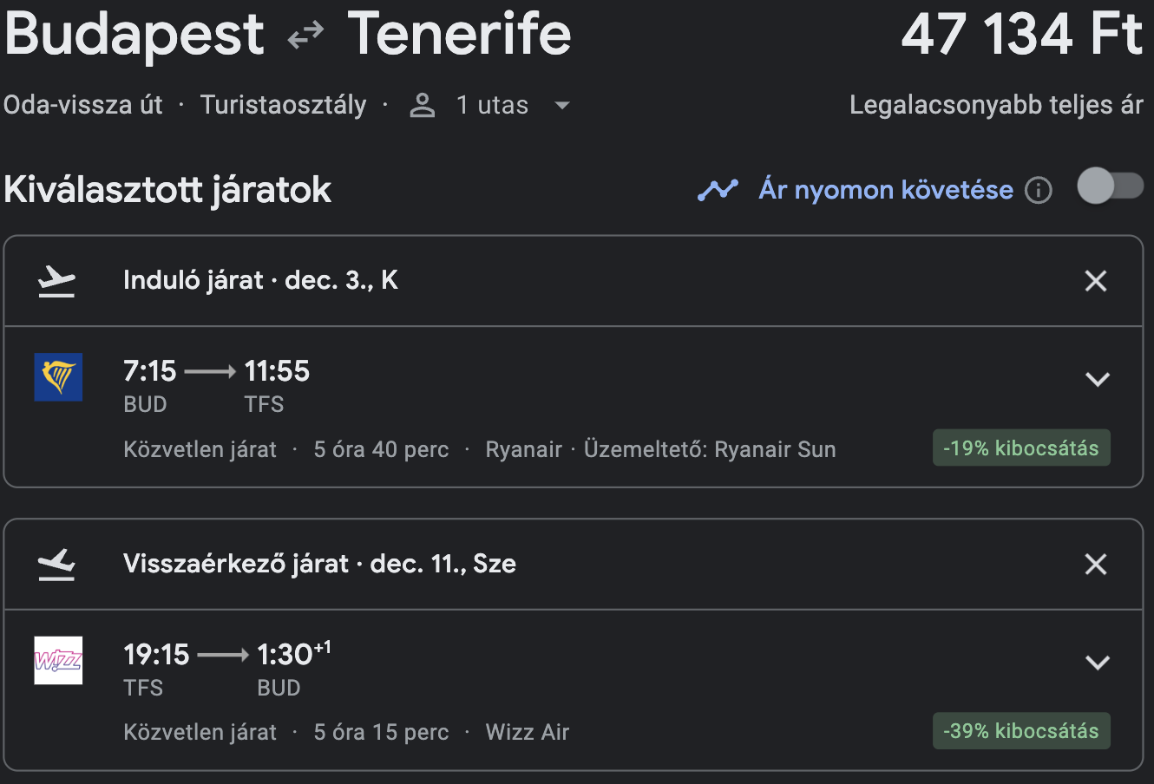
Task: Click the Ár nyomon követése label
Action: pyautogui.click(x=886, y=189)
